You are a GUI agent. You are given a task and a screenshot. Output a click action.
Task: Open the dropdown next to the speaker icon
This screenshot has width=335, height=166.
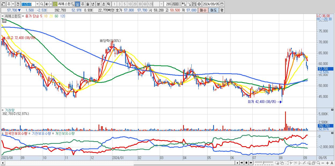click(x=51, y=4)
